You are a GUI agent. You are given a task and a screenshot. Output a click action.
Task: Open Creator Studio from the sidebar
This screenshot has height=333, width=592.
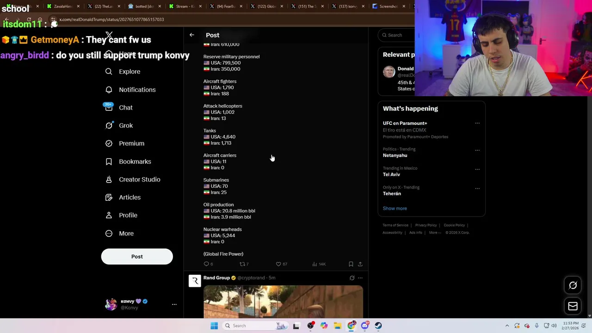pos(133,179)
